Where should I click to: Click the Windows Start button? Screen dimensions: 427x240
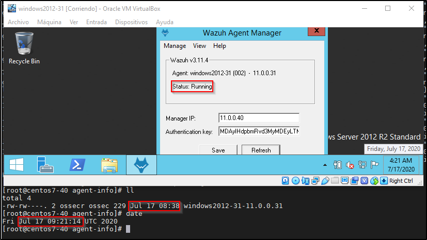[x=17, y=165]
